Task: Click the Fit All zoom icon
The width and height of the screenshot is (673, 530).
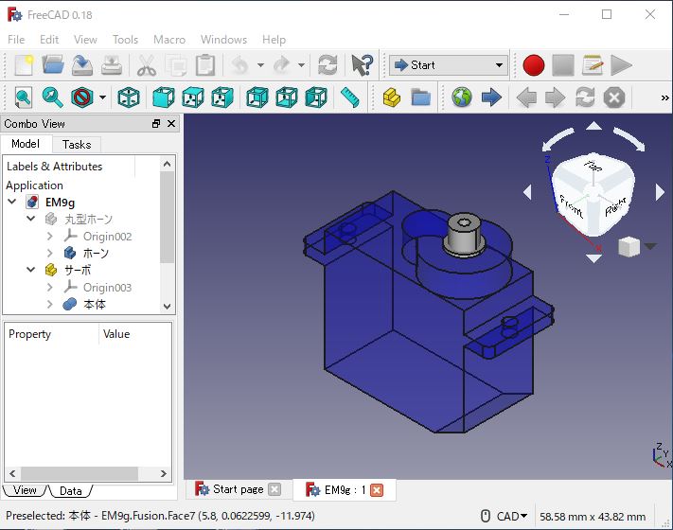Action: coord(21,97)
